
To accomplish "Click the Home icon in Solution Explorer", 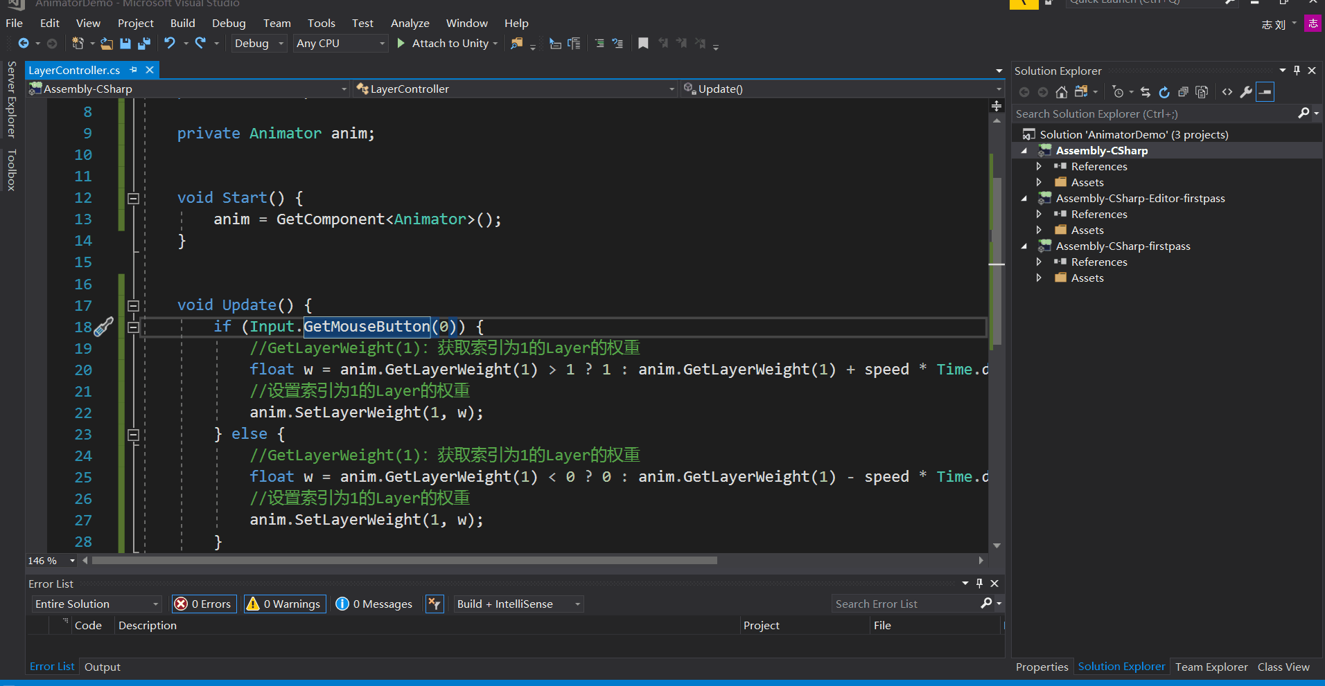I will pyautogui.click(x=1061, y=92).
